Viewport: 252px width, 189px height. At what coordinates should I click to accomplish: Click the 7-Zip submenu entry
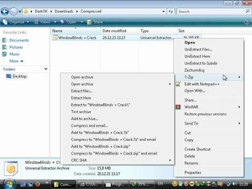pyautogui.click(x=209, y=77)
